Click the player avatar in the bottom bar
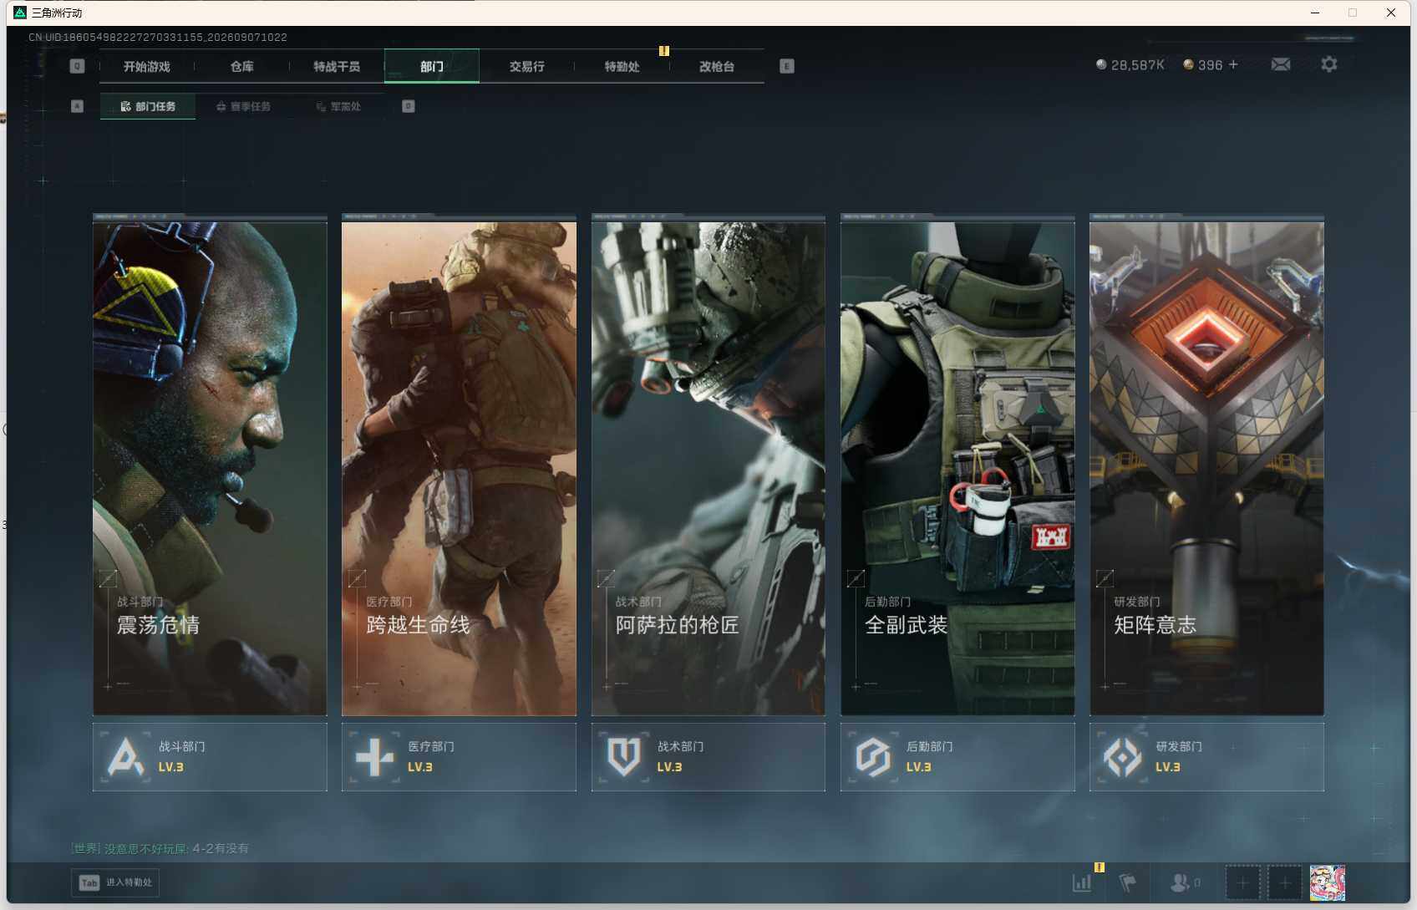The width and height of the screenshot is (1417, 910). pos(1327,883)
